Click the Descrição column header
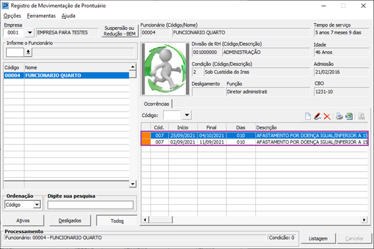Image resolution: width=374 pixels, height=249 pixels. click(x=311, y=127)
